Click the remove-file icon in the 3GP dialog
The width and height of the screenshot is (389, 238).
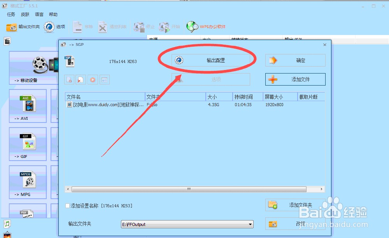pyautogui.click(x=69, y=80)
